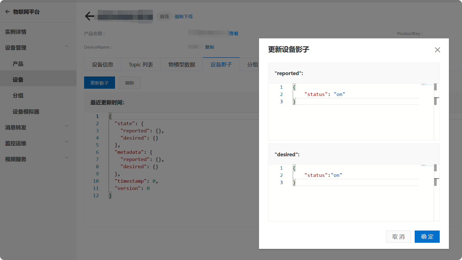Click inside the reported JSON editor status line
This screenshot has width=462, height=260.
(356, 94)
